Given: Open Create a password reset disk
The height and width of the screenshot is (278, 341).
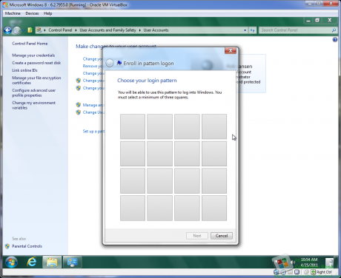Looking at the screenshot, I should [36, 63].
